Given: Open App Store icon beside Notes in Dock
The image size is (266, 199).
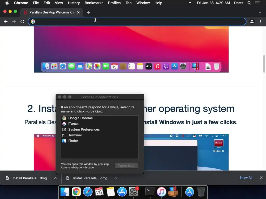Looking at the screenshot, I should (x=122, y=192).
